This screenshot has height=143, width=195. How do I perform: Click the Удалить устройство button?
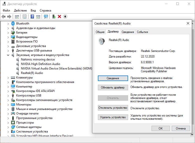(x=113, y=117)
